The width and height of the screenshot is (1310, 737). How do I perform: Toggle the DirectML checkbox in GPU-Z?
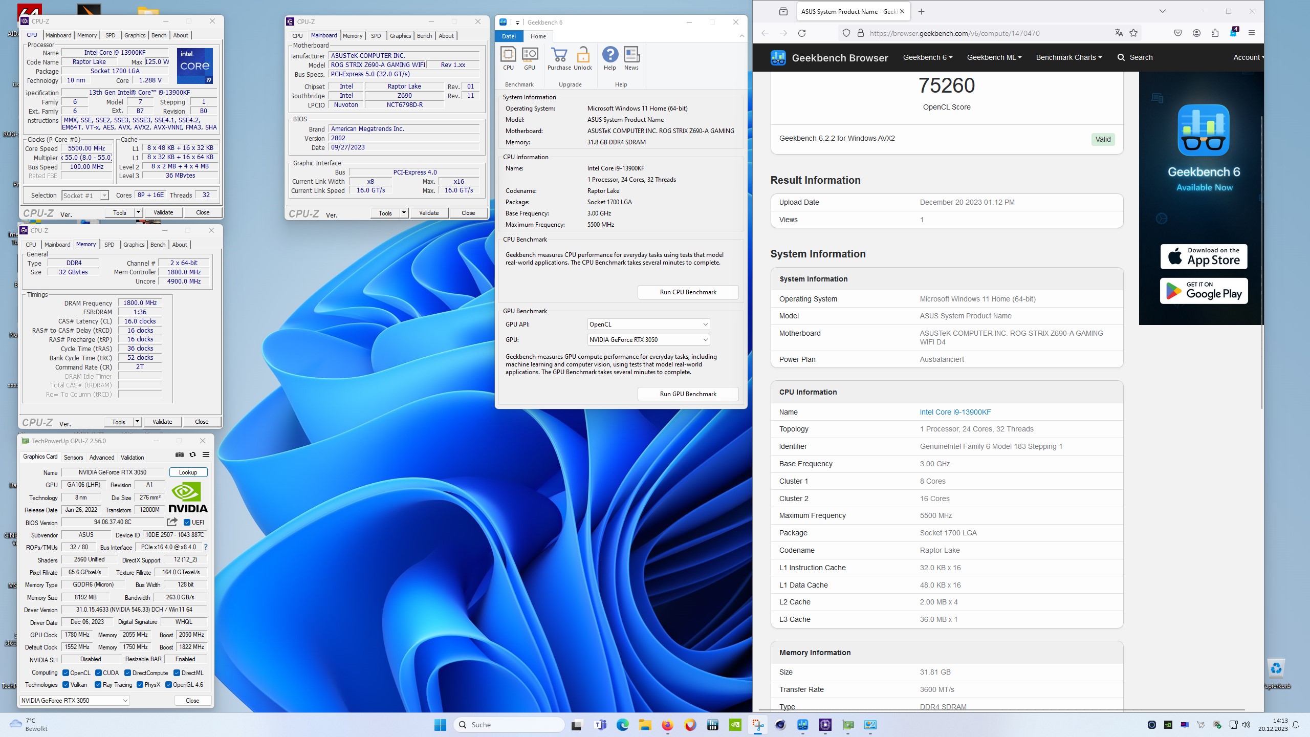click(x=177, y=673)
